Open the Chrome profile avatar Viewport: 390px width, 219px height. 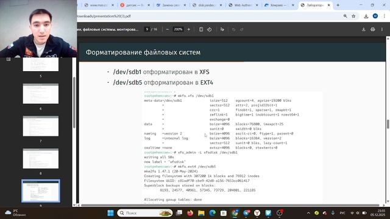[x=375, y=16]
